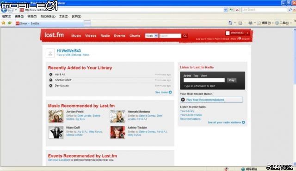Switch radio input to the User tab

(203, 76)
